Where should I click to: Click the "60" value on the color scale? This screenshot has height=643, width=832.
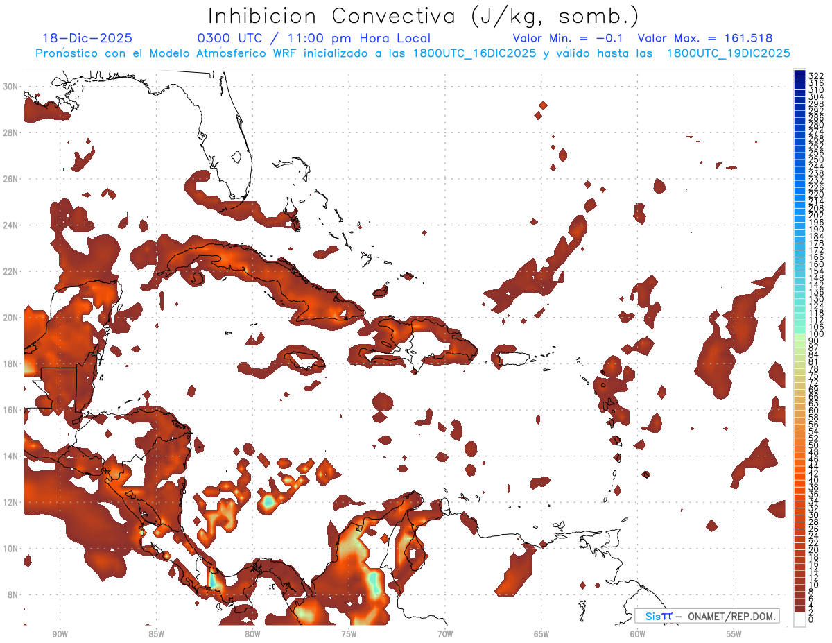click(x=814, y=411)
